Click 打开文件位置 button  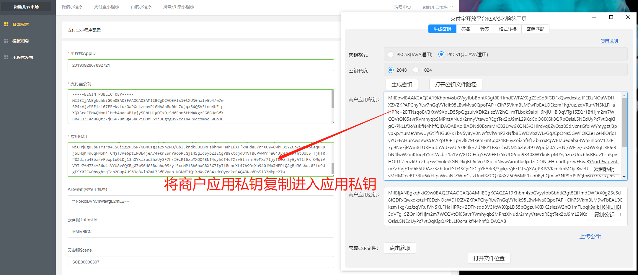coord(489,258)
